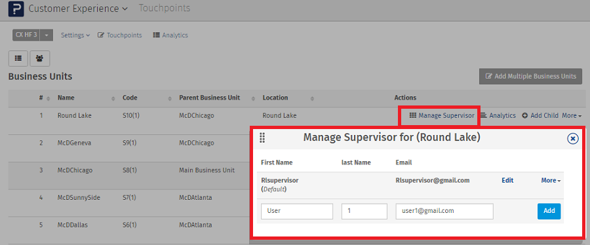Click the last Name input field
This screenshot has width=590, height=245.
coord(364,211)
